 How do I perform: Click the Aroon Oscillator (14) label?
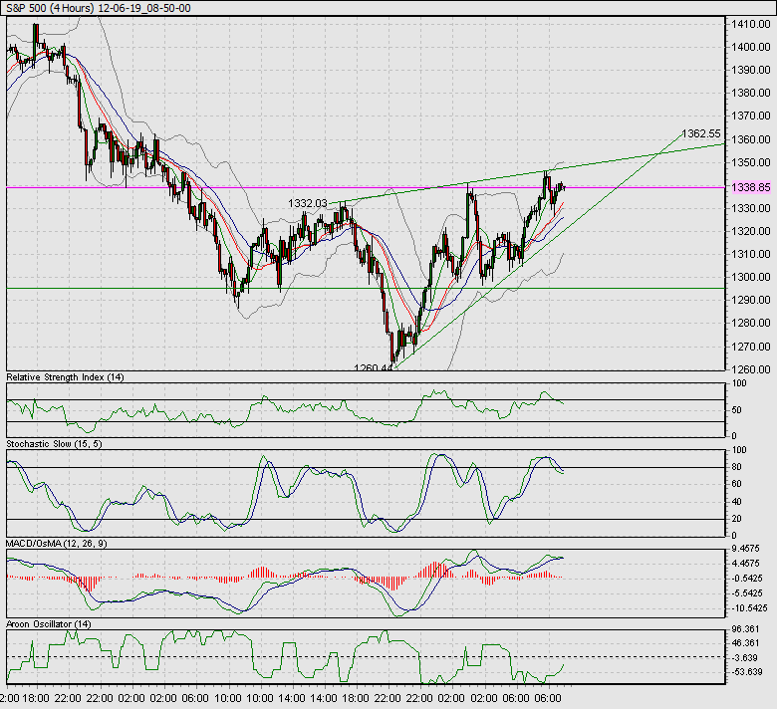pyautogui.click(x=49, y=624)
